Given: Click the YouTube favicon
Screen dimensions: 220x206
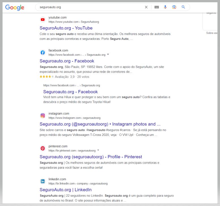Looking at the screenshot, I should click(x=43, y=19).
